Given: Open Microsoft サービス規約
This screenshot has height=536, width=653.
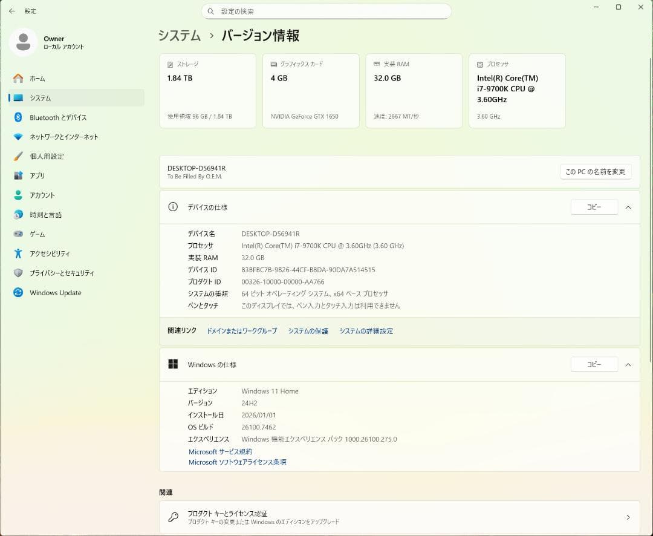Looking at the screenshot, I should click(220, 451).
